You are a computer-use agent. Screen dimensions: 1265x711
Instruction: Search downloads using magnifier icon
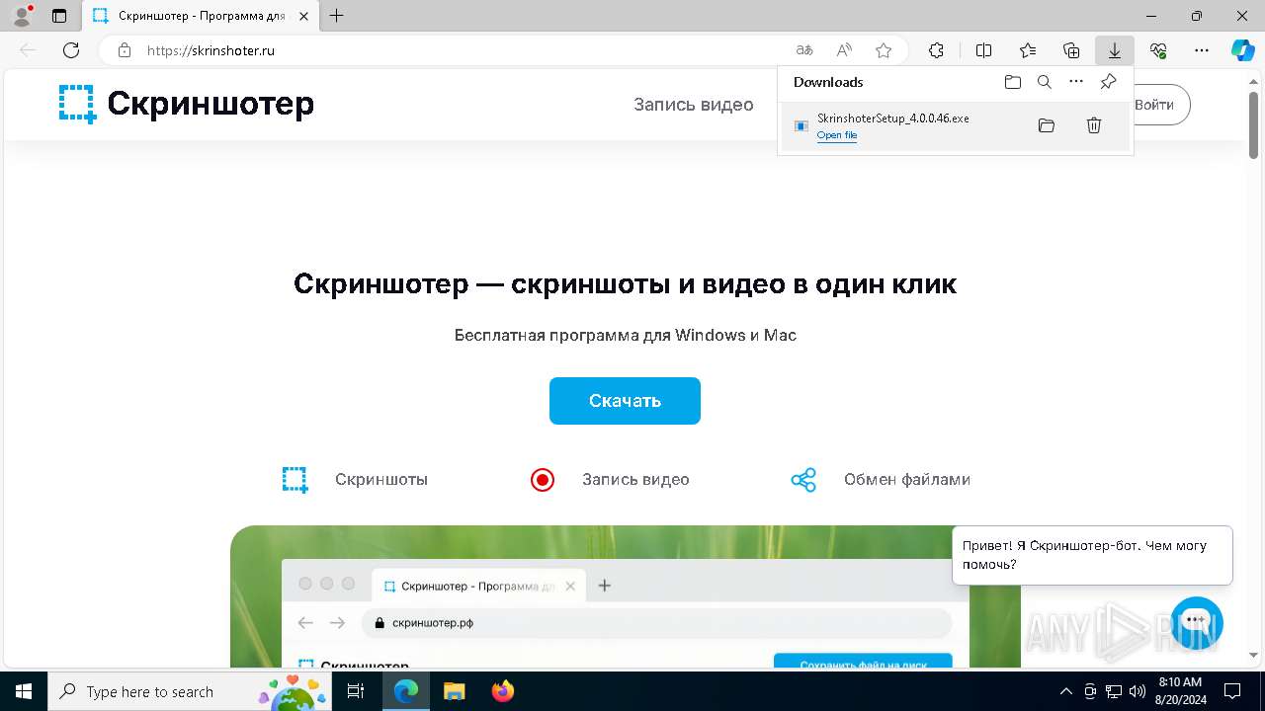[1045, 82]
